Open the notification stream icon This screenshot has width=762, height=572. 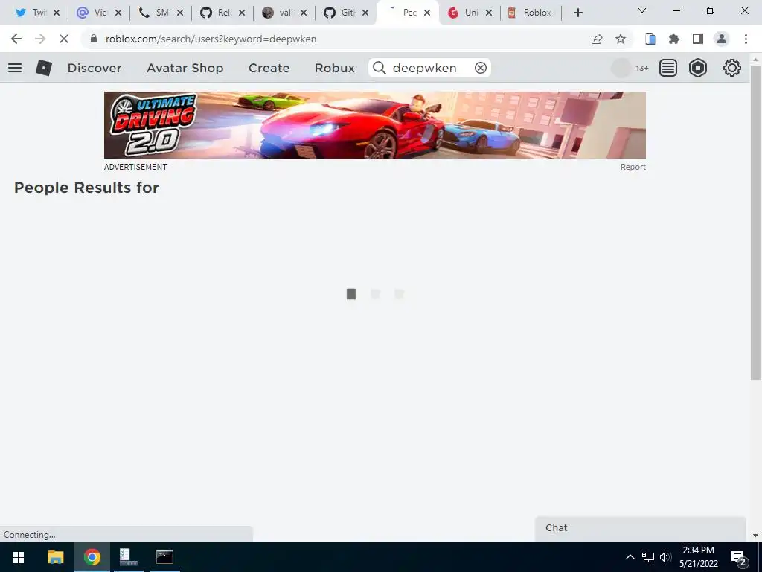point(668,68)
